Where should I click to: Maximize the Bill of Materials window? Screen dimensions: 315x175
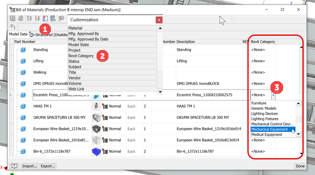point(282,9)
